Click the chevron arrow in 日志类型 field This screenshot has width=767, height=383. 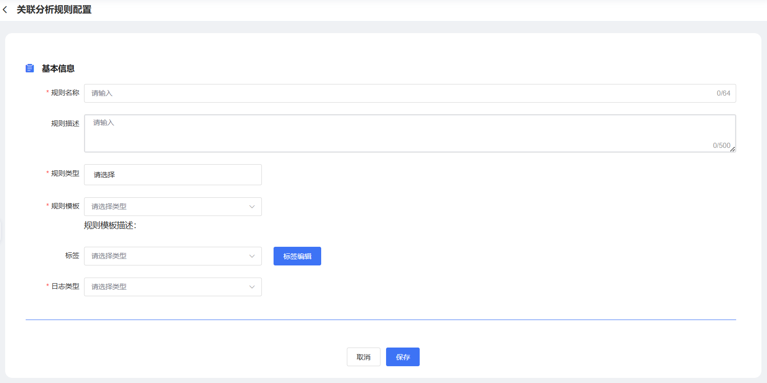(252, 287)
